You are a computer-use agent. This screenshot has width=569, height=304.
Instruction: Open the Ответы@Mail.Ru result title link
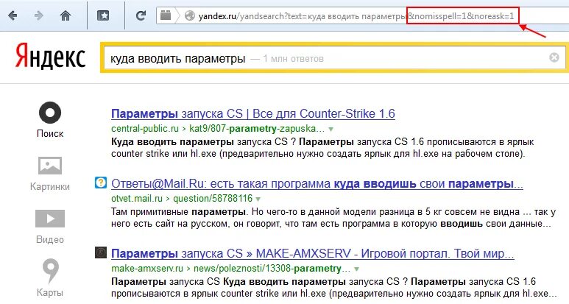click(317, 184)
